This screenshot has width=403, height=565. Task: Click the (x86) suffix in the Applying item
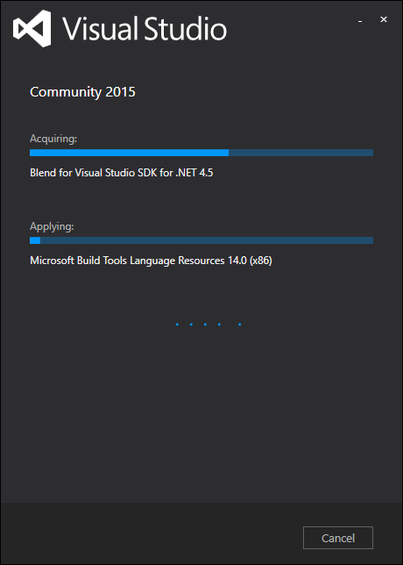(261, 261)
